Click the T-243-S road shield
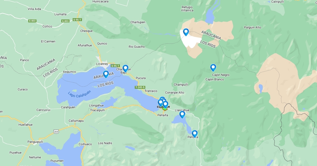 [140, 87]
